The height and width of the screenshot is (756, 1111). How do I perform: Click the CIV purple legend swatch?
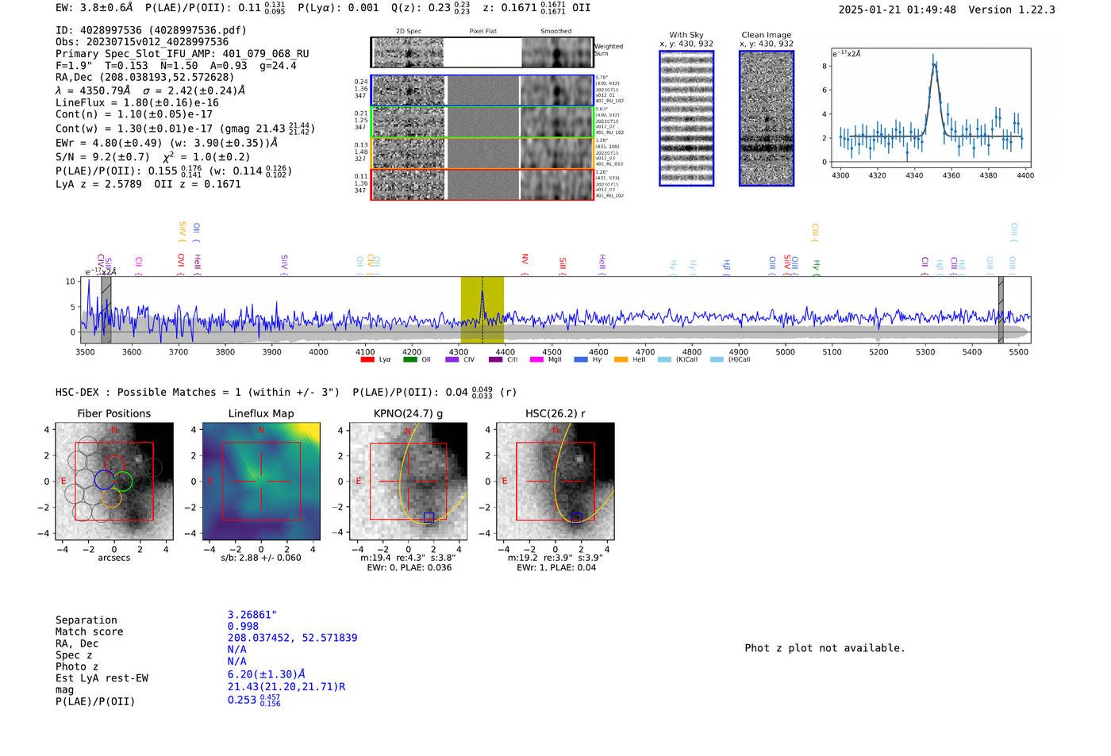452,359
